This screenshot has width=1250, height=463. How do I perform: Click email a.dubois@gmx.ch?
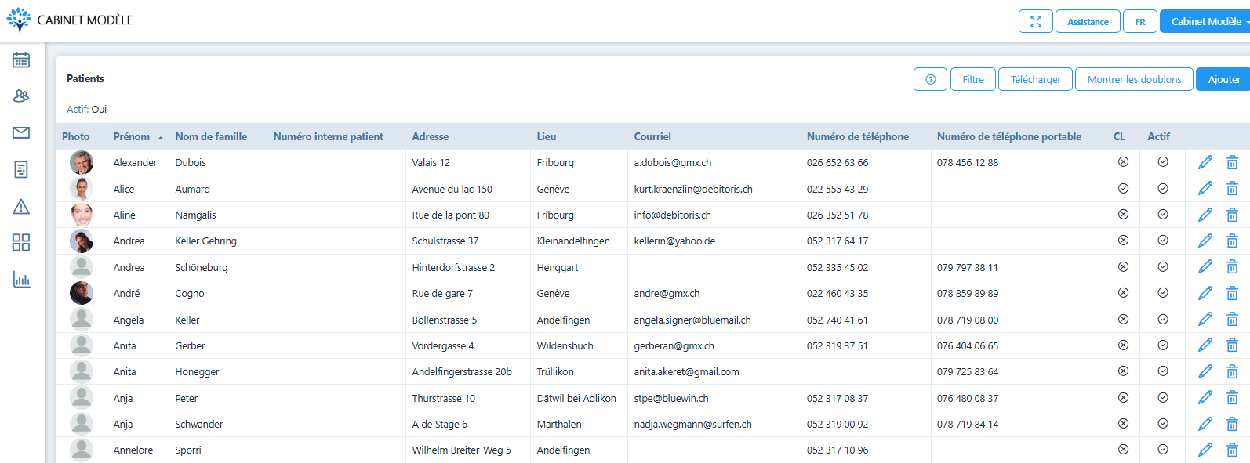[673, 162]
